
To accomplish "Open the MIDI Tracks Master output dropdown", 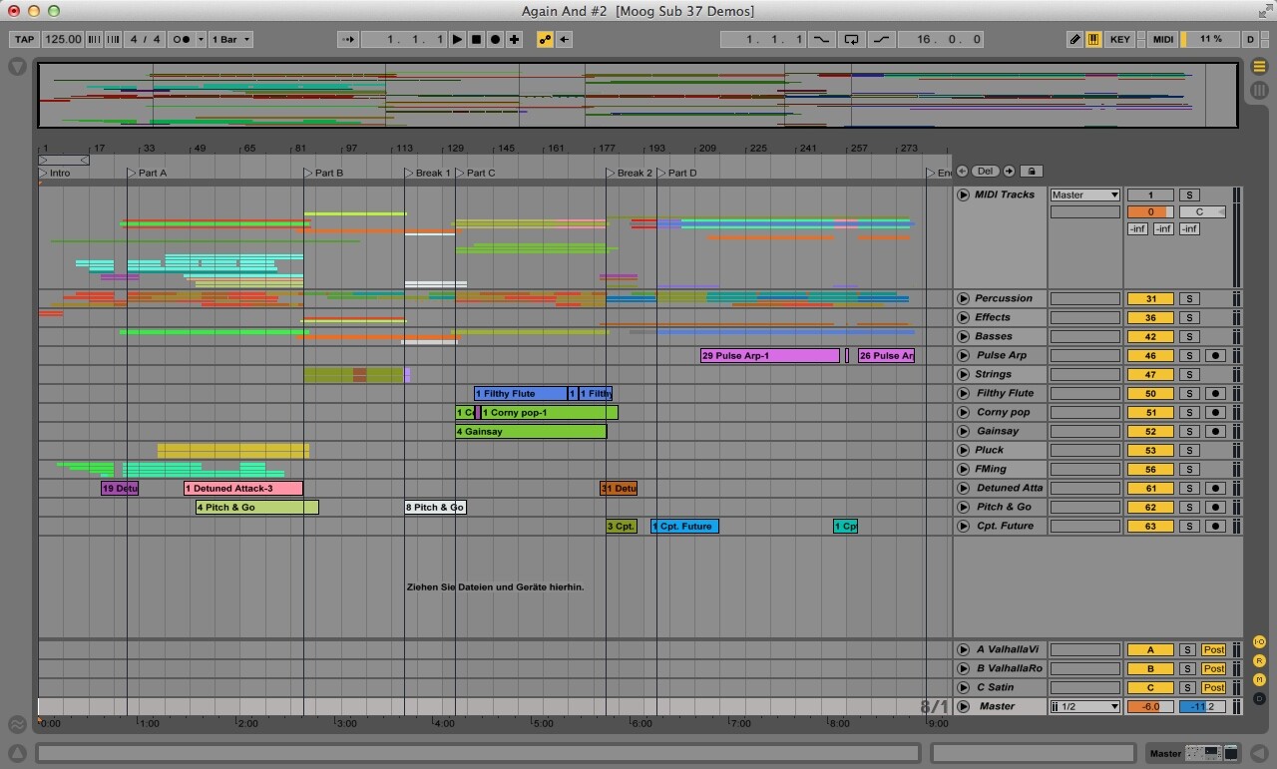I will pos(1084,195).
